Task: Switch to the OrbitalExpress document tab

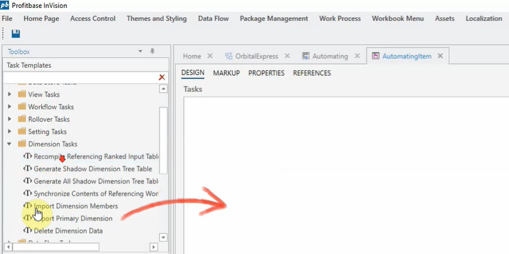Action: (x=257, y=56)
